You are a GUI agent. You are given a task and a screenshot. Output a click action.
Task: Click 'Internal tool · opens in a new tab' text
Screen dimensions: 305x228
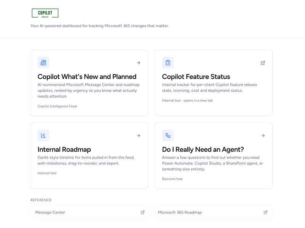[x=187, y=100]
